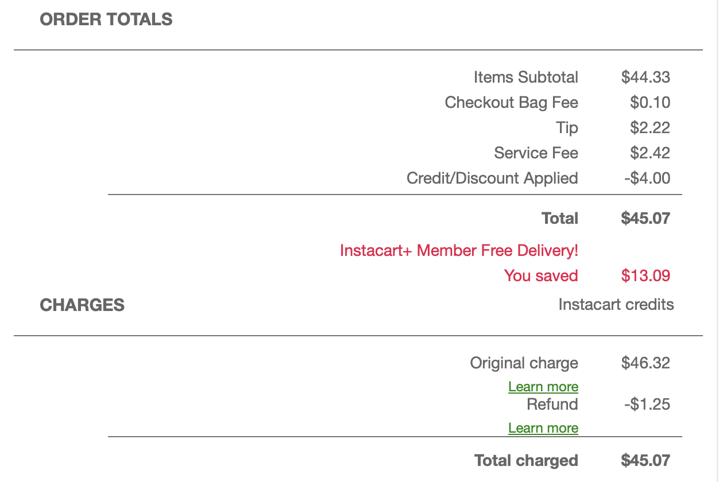Select the Service Fee label
This screenshot has height=482, width=719.
(536, 153)
